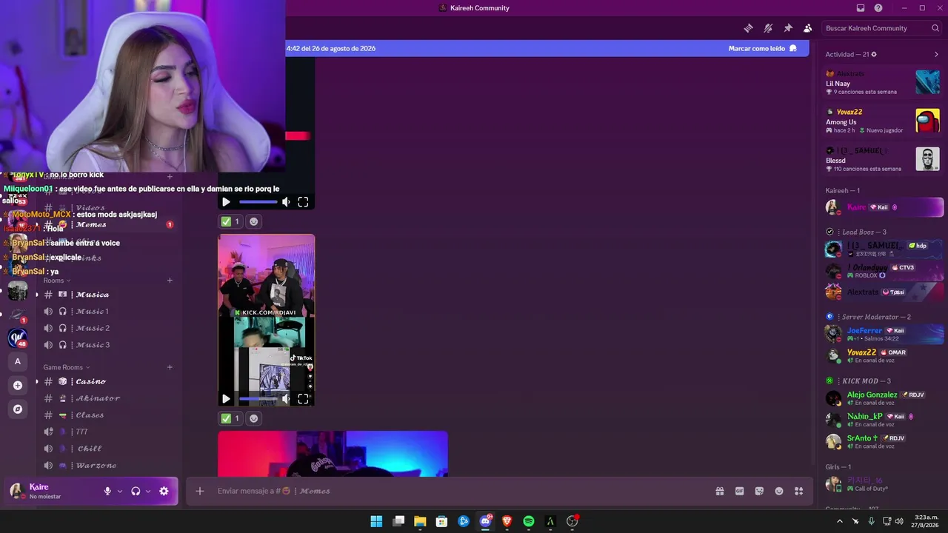Select member JoeFerrer in the member list
Image resolution: width=948 pixels, height=533 pixels.
[884, 334]
